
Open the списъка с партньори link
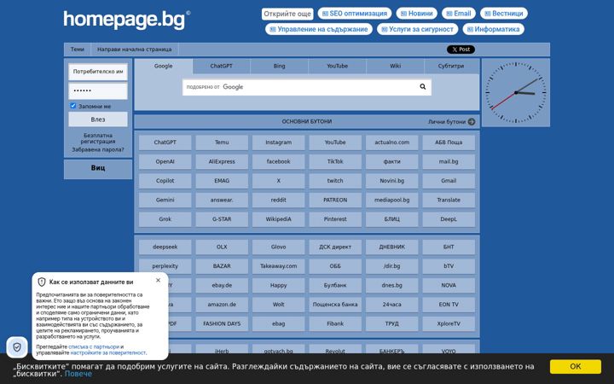coord(94,346)
